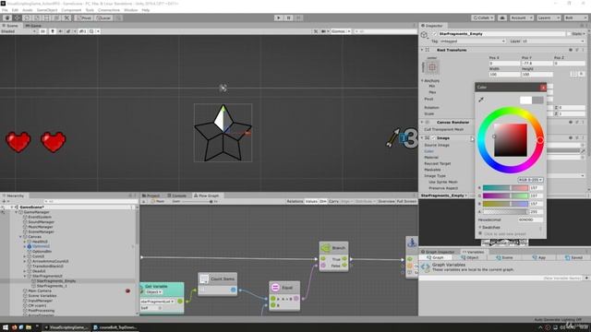Screen dimensions: 591x332
Task: Open the Gizmos dropdown
Action: (341, 31)
